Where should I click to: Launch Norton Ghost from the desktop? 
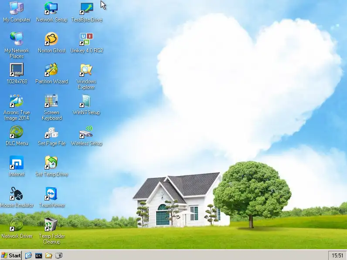tap(51, 39)
